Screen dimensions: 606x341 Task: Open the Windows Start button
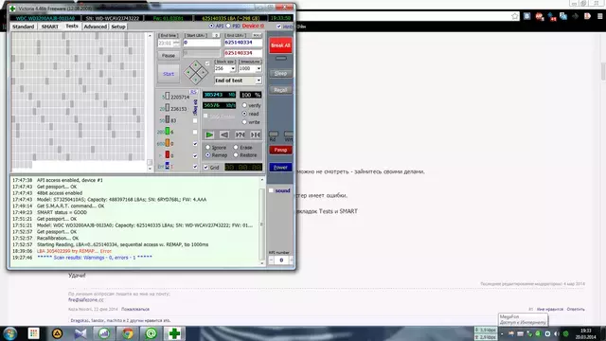(9, 333)
